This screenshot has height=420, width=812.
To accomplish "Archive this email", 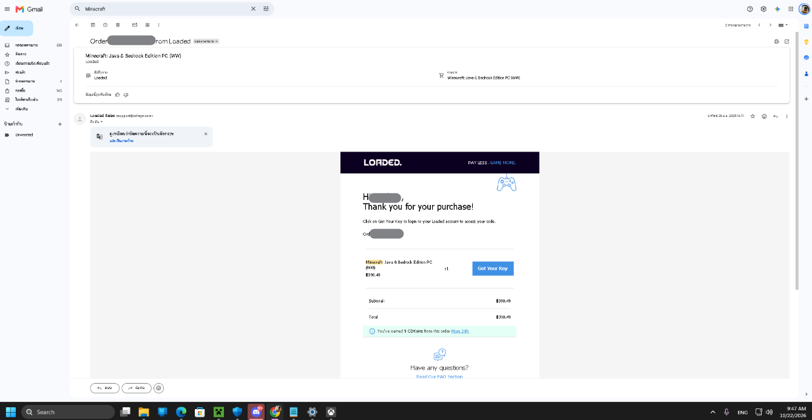I will pos(93,25).
